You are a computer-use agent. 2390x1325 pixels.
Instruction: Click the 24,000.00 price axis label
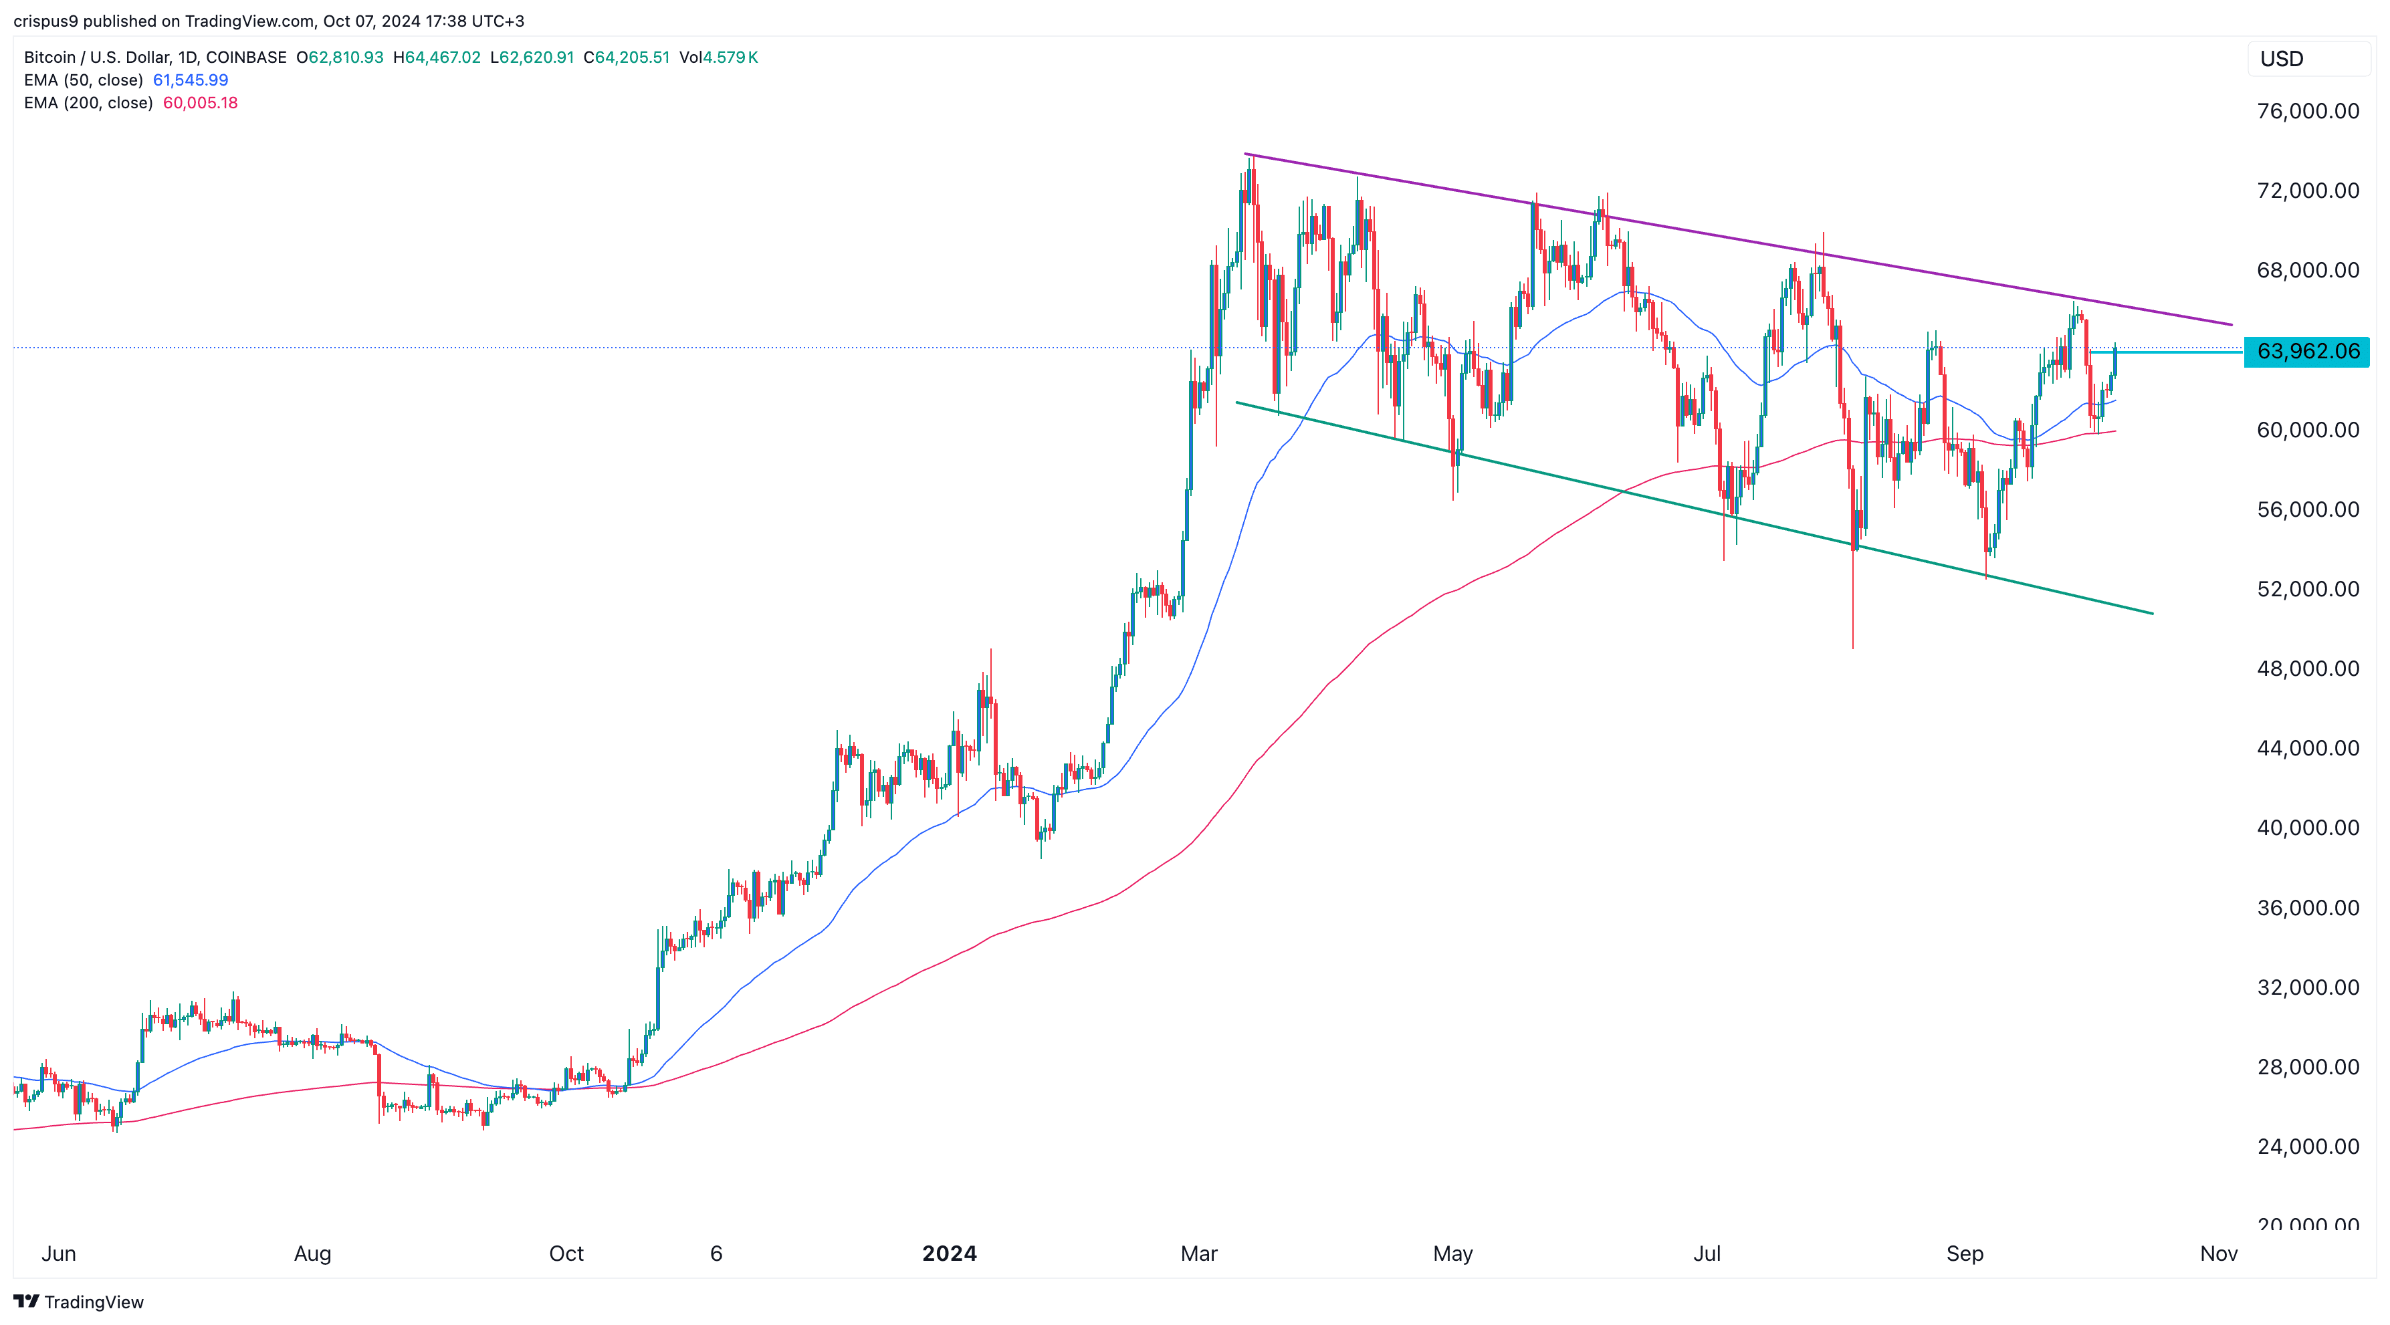(2308, 1147)
